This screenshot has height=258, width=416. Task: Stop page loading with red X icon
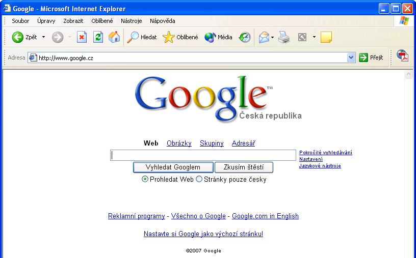click(x=82, y=37)
